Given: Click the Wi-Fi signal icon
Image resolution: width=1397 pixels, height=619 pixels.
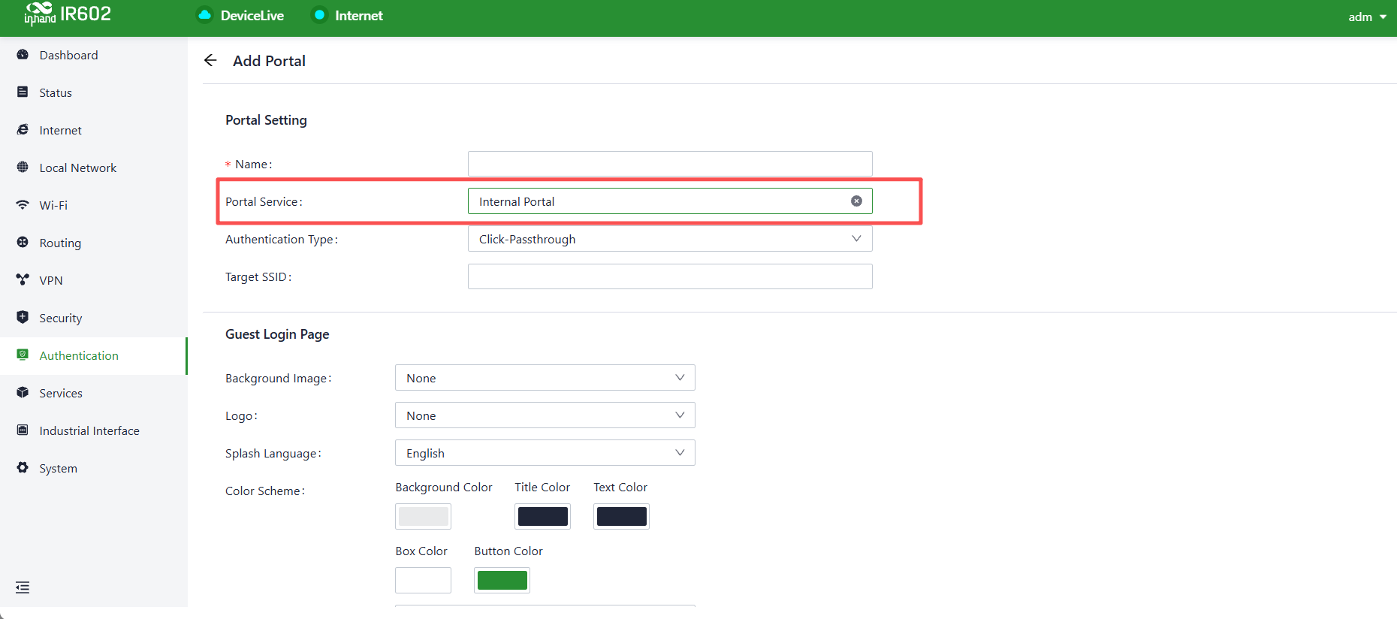Looking at the screenshot, I should (x=23, y=205).
